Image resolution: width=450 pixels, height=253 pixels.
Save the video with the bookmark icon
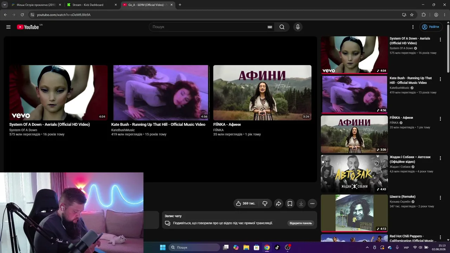pyautogui.click(x=290, y=203)
